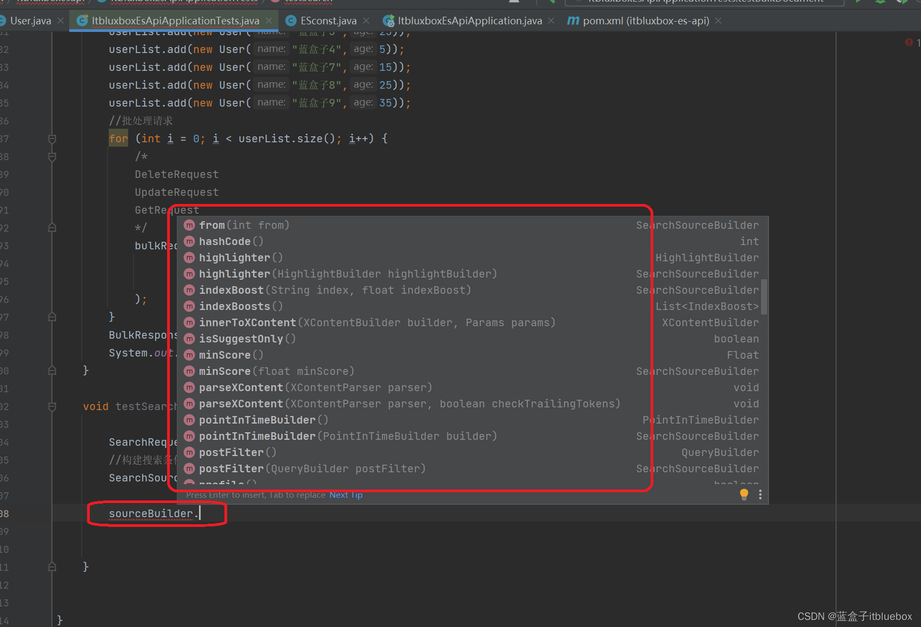Click the completion list scrollbar thumb

tap(764, 296)
